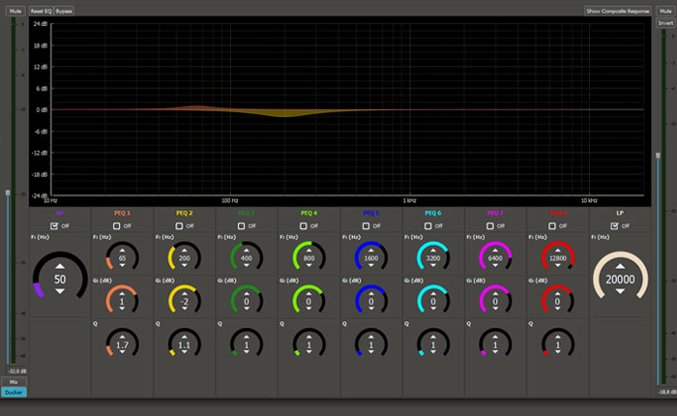Increase PEQ 1 Q above 1.7
Image resolution: width=677 pixels, height=416 pixels.
pos(122,337)
